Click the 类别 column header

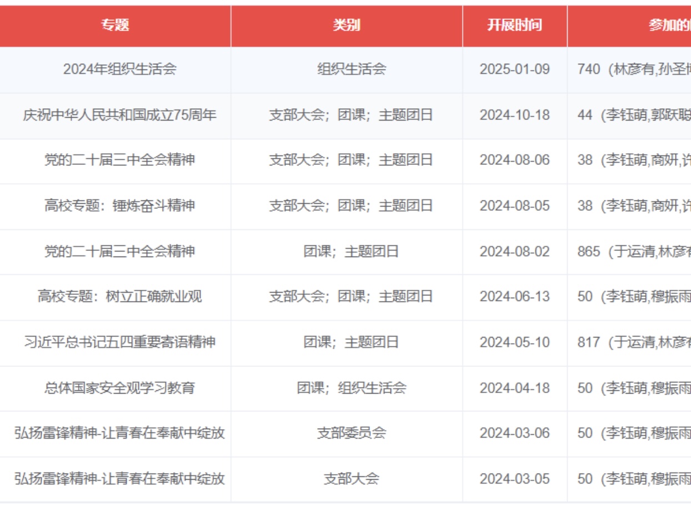[347, 26]
